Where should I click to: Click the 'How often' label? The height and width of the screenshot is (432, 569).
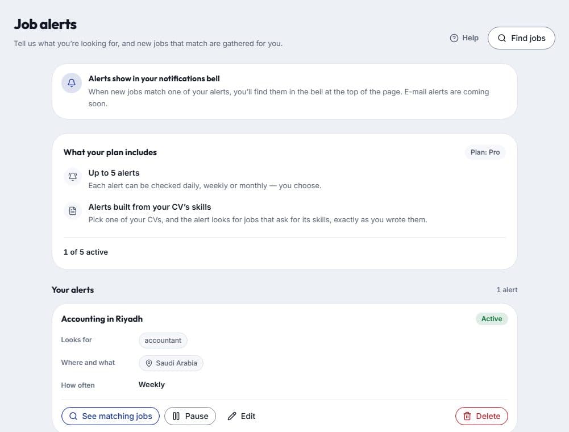tap(78, 385)
